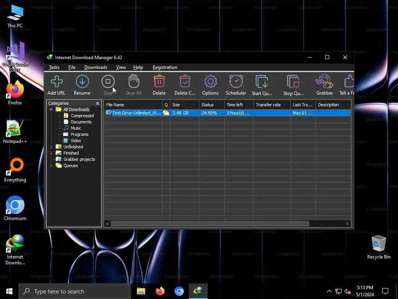398x299 pixels.
Task: Click the right arrow of the horizontal scrollbar
Action: [x=347, y=223]
